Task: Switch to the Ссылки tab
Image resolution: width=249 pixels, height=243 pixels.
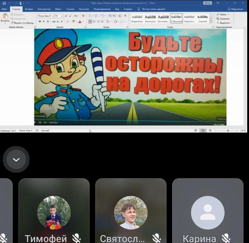Action: [x=70, y=9]
